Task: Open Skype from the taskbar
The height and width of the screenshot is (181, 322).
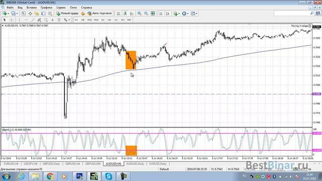Action: [108, 176]
